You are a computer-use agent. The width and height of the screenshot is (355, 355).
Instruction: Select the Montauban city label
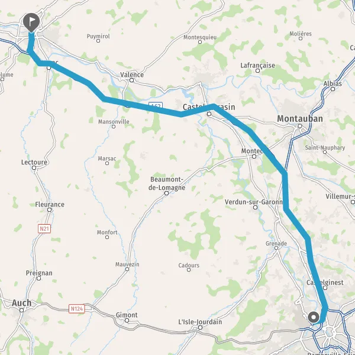click(x=300, y=119)
